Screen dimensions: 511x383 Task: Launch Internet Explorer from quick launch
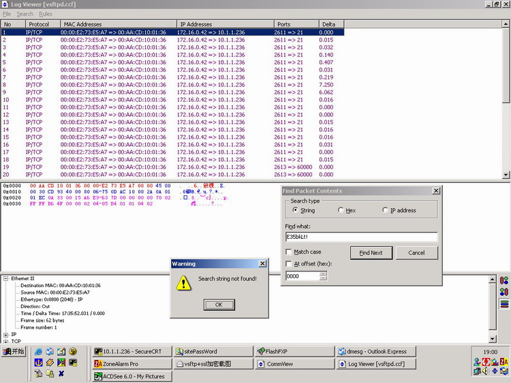pos(38,352)
